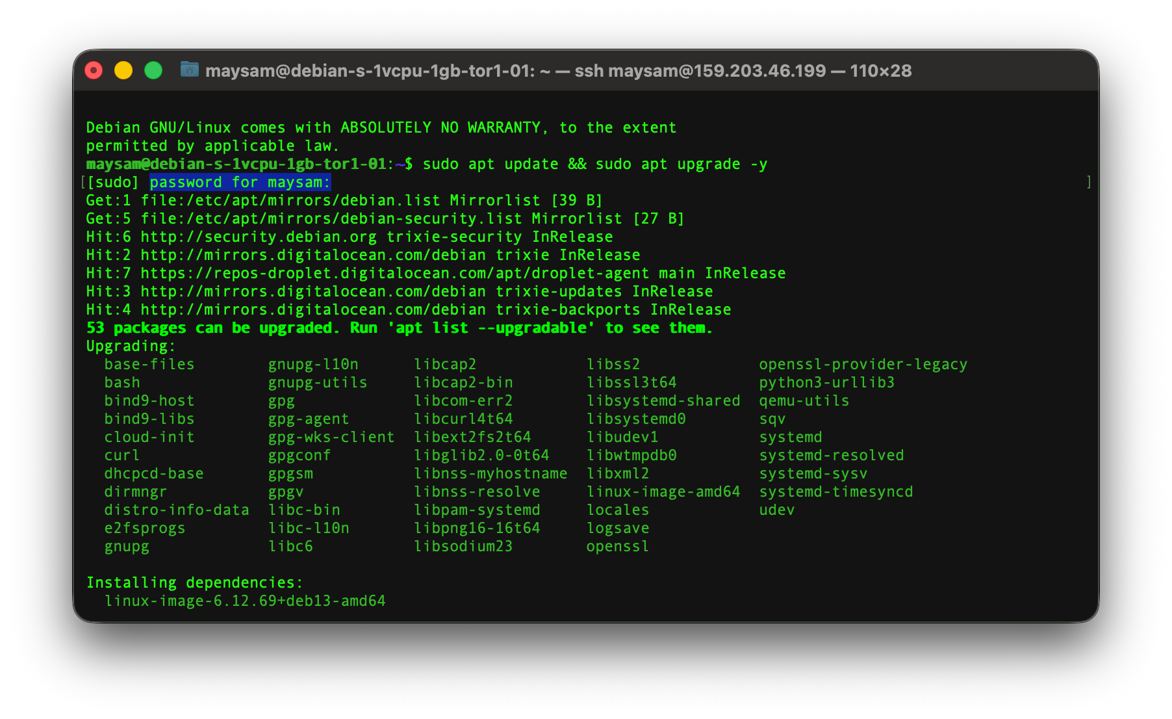Click the 'bash' package name
This screenshot has height=719, width=1172.
click(x=122, y=382)
